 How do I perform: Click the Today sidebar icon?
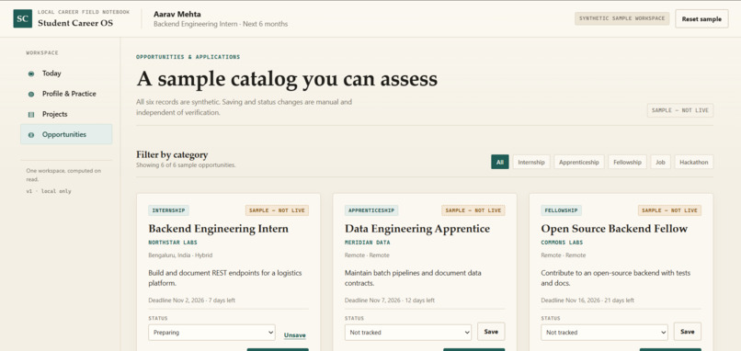click(x=31, y=74)
